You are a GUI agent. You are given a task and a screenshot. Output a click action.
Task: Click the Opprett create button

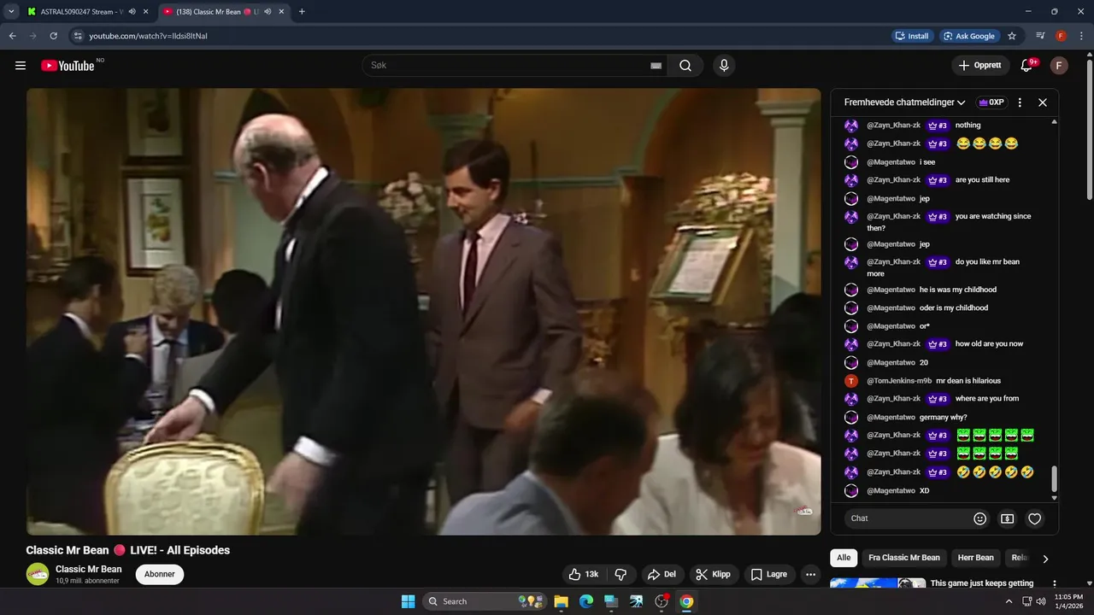[980, 66]
